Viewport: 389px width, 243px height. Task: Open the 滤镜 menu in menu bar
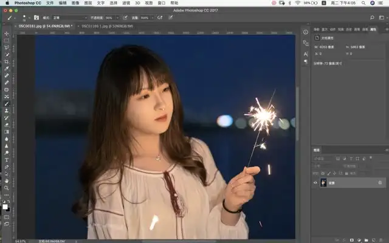coord(126,3)
